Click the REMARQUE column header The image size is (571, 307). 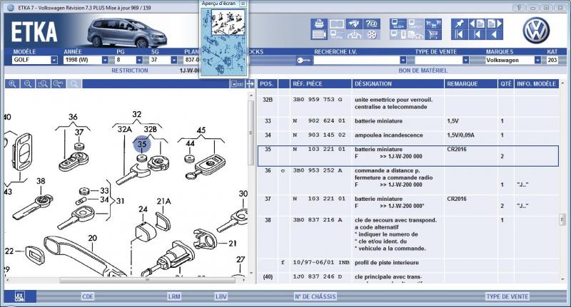[x=471, y=84]
